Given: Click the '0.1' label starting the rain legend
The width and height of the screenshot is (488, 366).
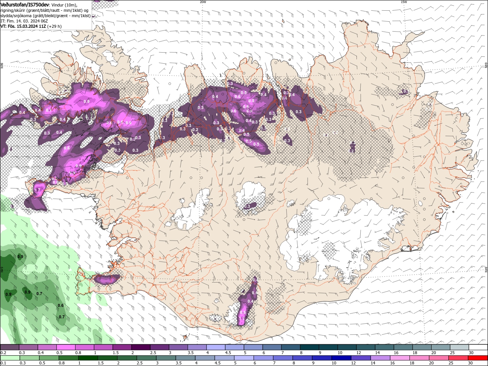Looking at the screenshot, I should (3, 363).
